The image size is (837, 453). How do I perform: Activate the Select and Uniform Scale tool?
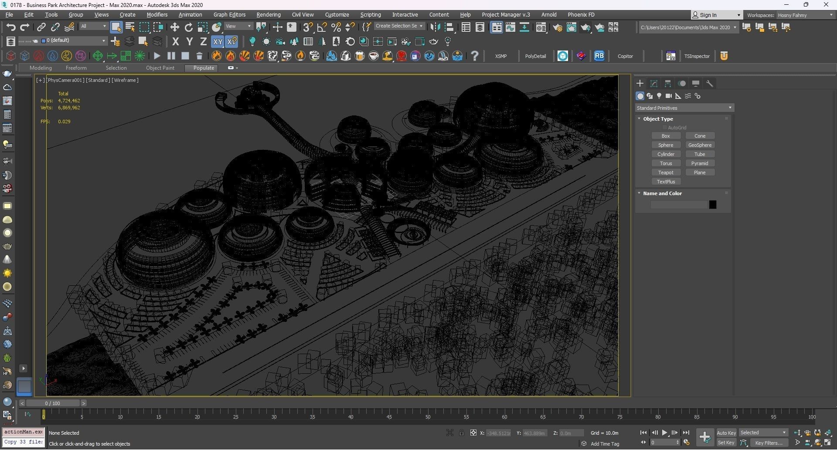pyautogui.click(x=202, y=27)
